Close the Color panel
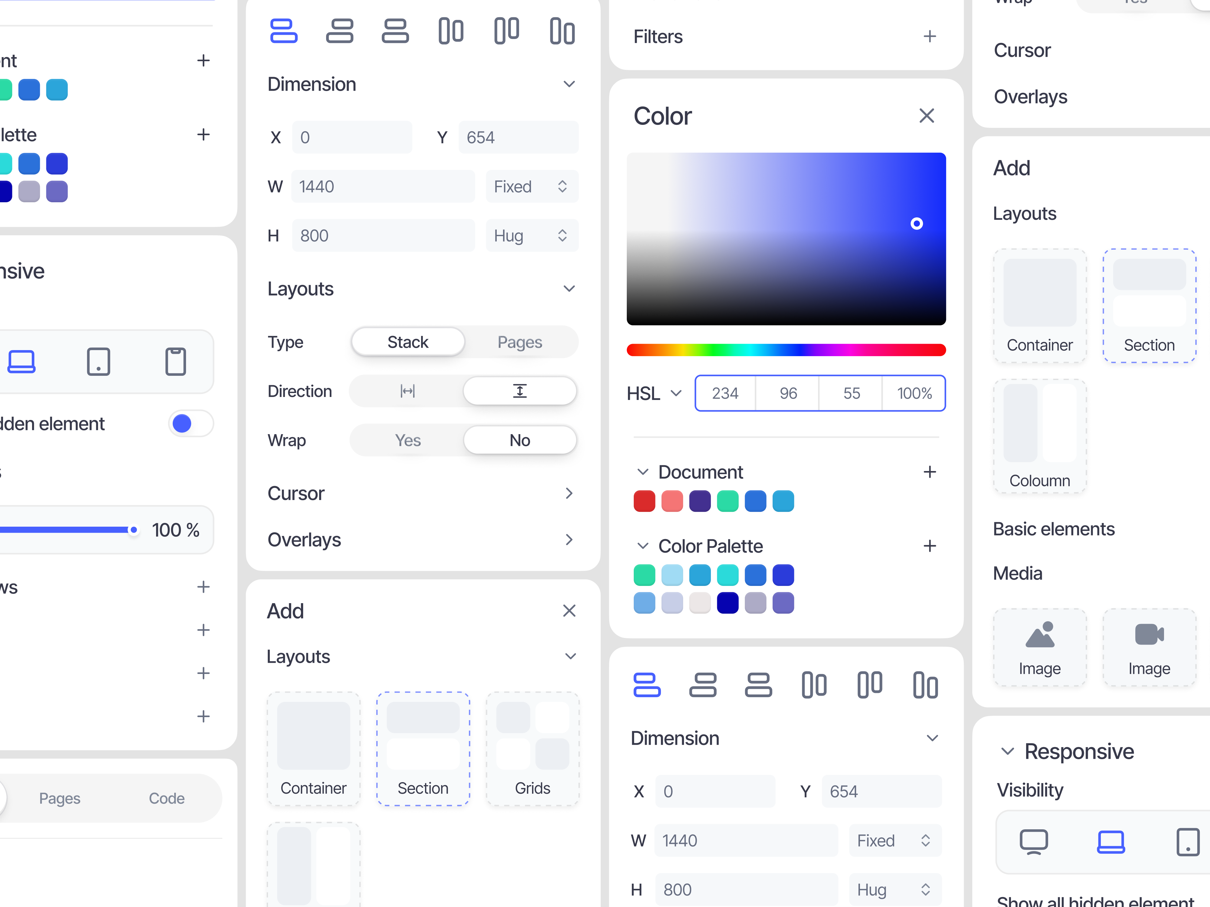The image size is (1210, 907). click(927, 116)
